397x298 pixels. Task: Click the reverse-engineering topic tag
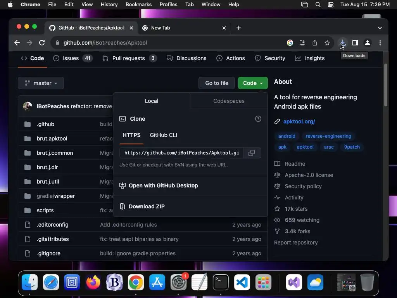[328, 136]
